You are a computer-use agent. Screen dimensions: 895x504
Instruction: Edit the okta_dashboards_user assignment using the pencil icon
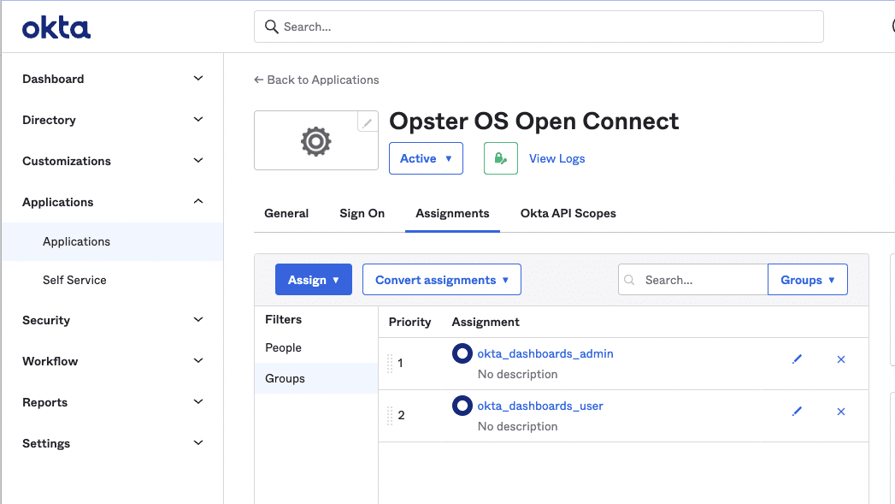coord(797,412)
